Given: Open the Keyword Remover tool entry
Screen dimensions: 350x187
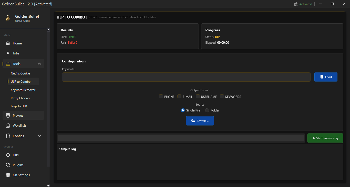Looking at the screenshot, I should point(23,90).
